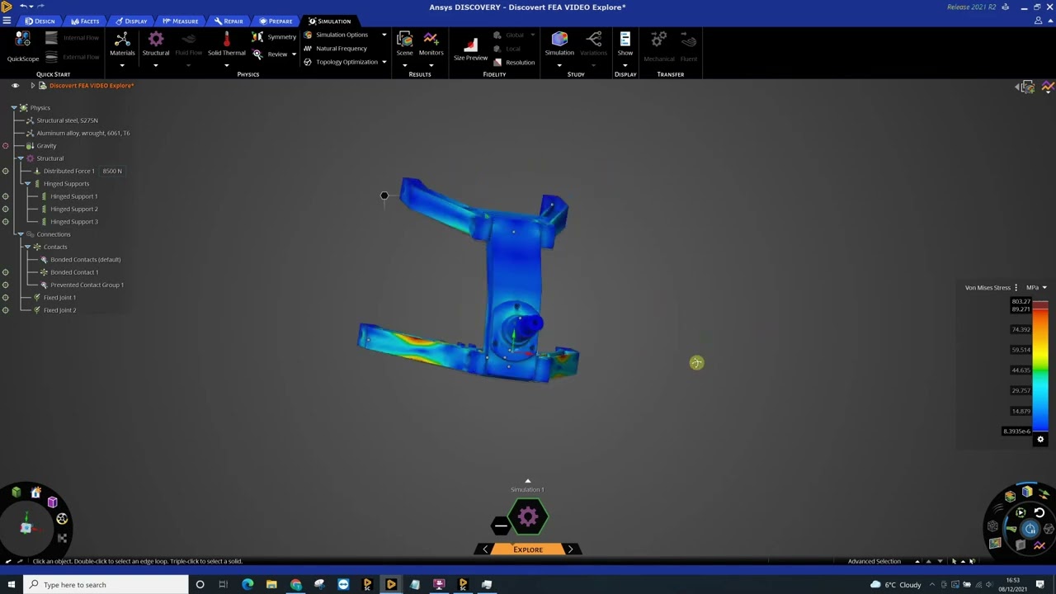Click the Show display tool
Image resolution: width=1056 pixels, height=594 pixels.
625,45
